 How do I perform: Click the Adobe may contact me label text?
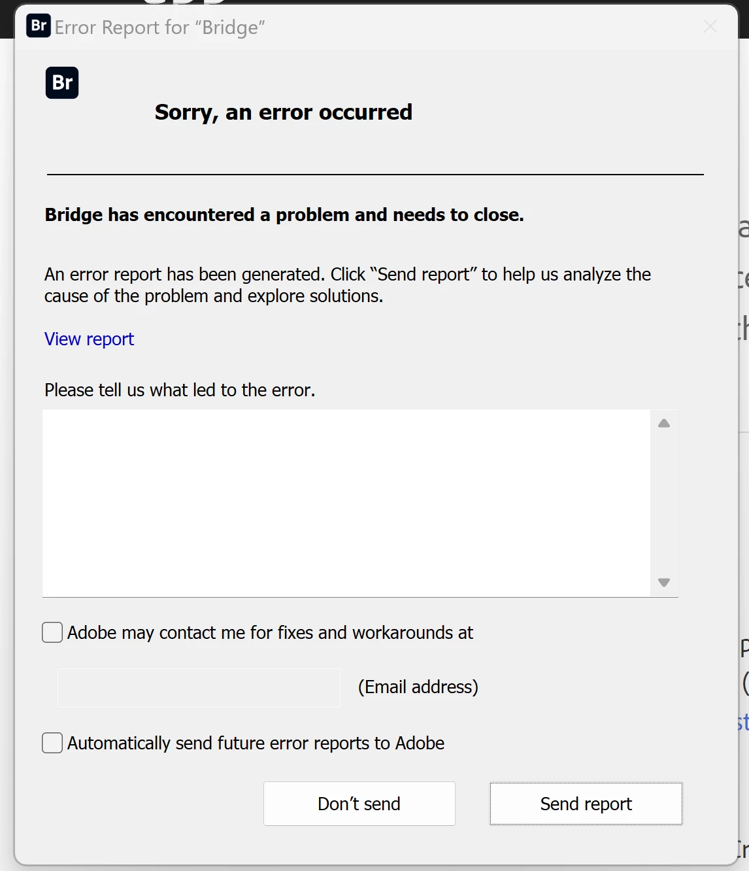click(270, 633)
